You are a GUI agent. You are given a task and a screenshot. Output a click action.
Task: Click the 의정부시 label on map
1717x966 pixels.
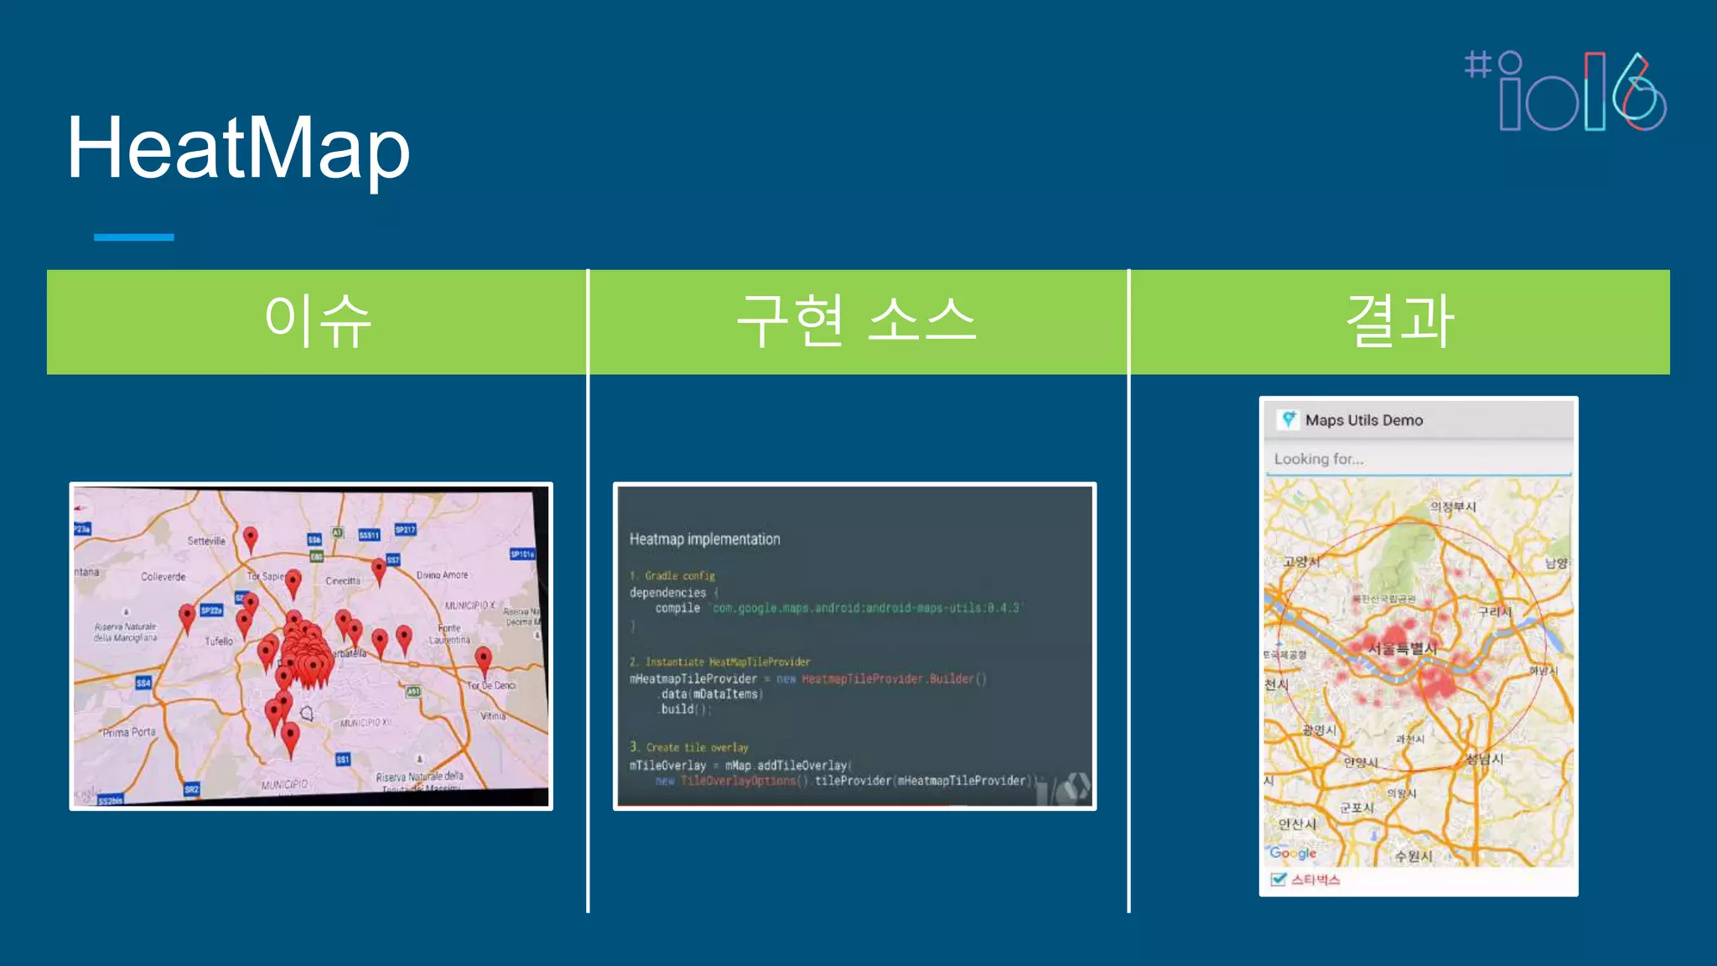[1452, 506]
